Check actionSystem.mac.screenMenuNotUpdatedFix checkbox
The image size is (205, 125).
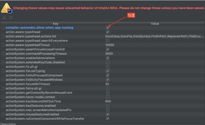108,110
